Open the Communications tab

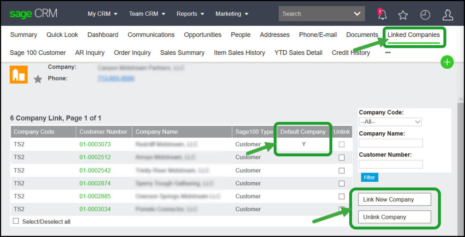pyautogui.click(x=151, y=35)
